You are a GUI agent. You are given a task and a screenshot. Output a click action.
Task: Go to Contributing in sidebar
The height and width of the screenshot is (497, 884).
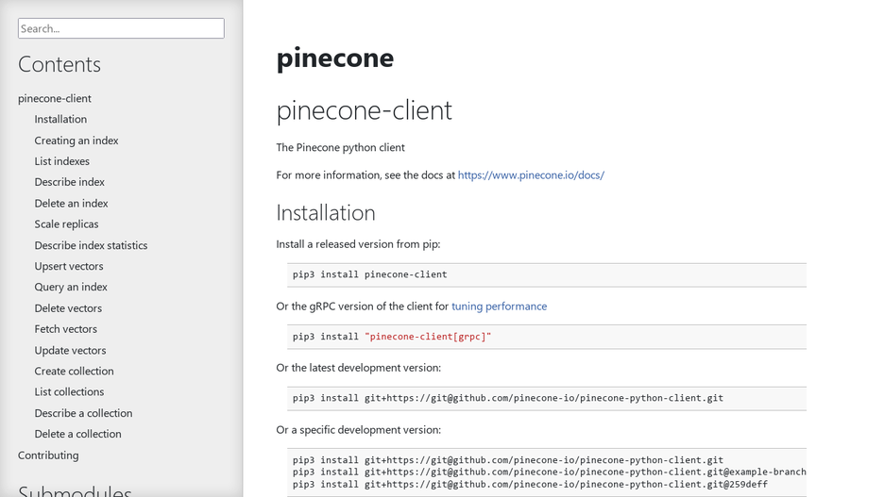pyautogui.click(x=48, y=456)
